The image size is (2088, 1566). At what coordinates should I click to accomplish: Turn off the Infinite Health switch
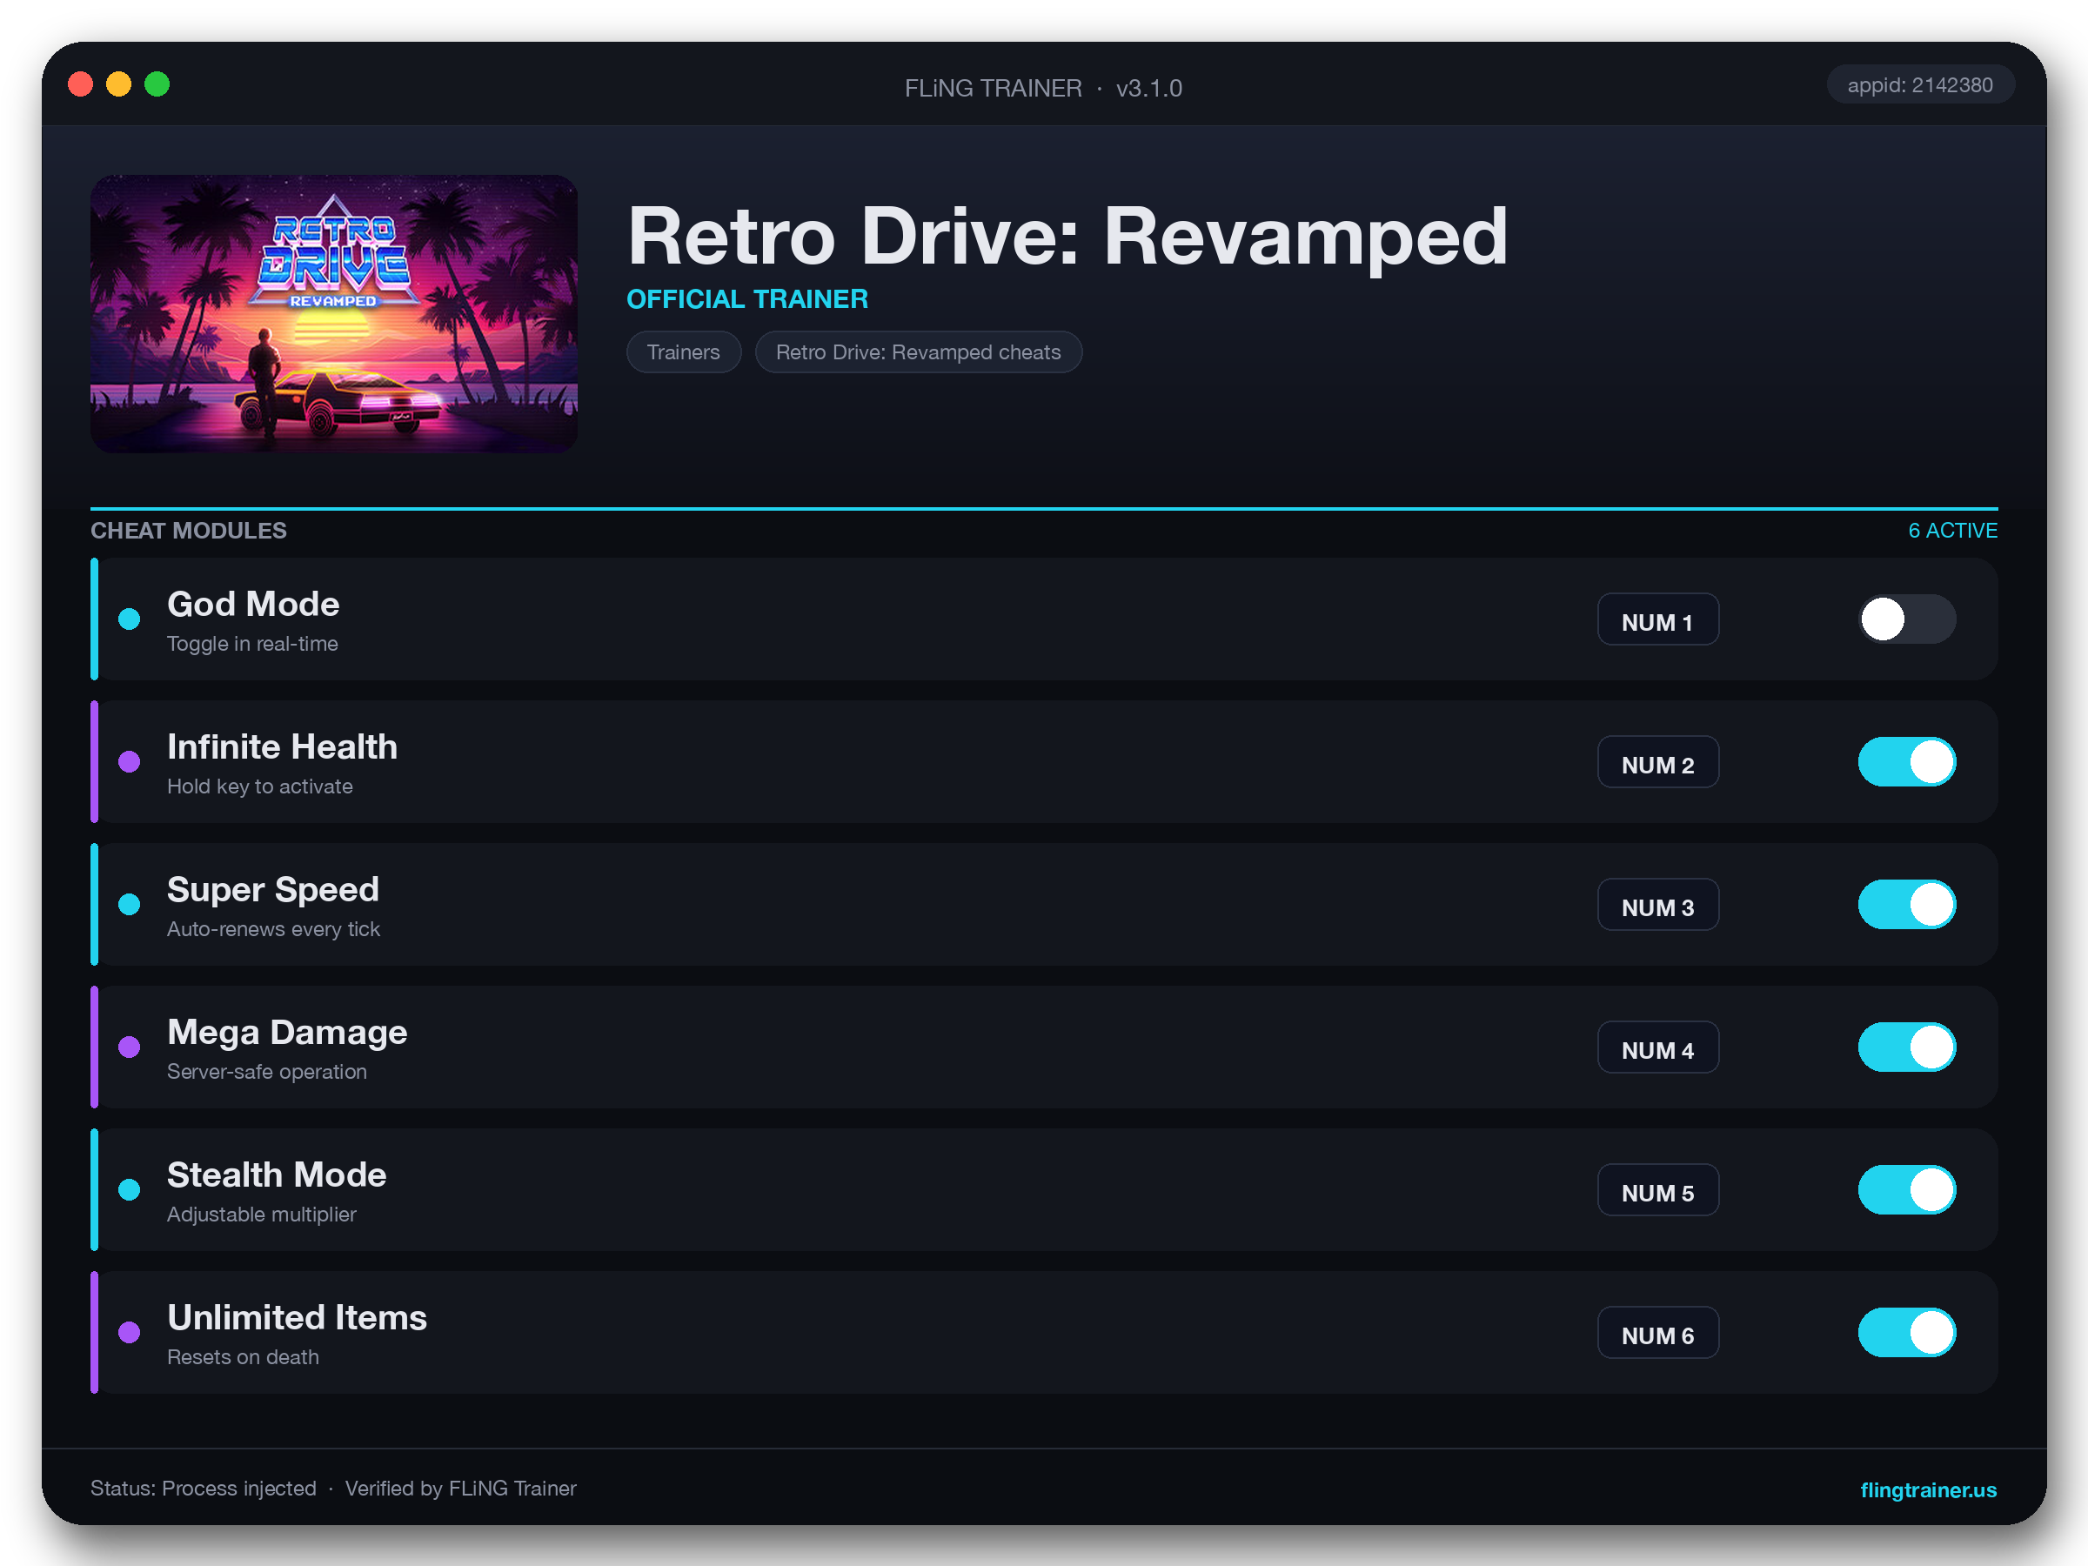(1907, 762)
